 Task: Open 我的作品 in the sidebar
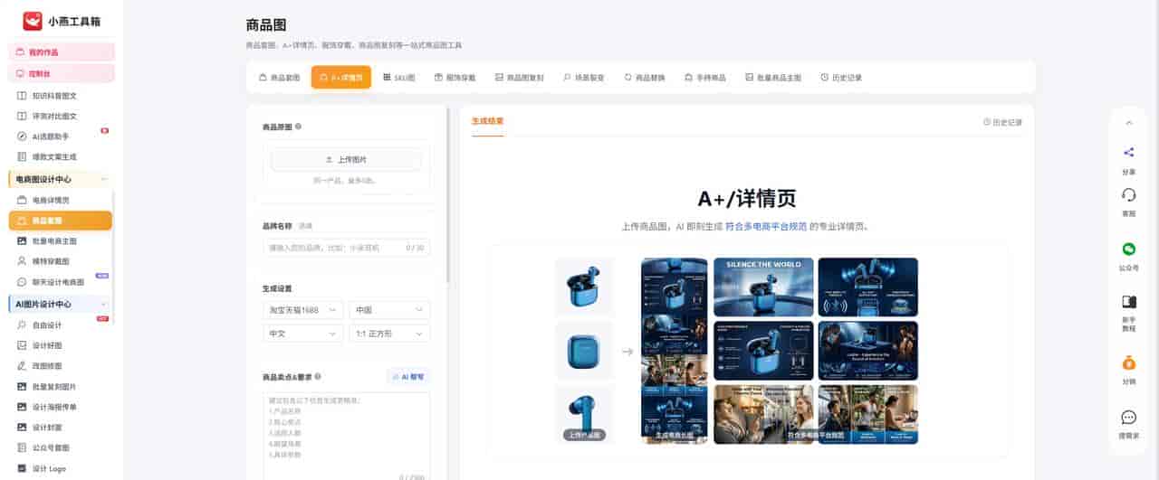(62, 52)
